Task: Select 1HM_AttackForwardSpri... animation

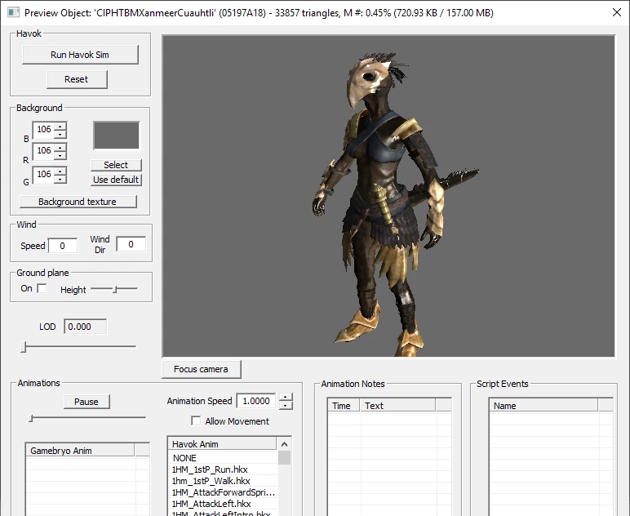Action: pyautogui.click(x=223, y=492)
